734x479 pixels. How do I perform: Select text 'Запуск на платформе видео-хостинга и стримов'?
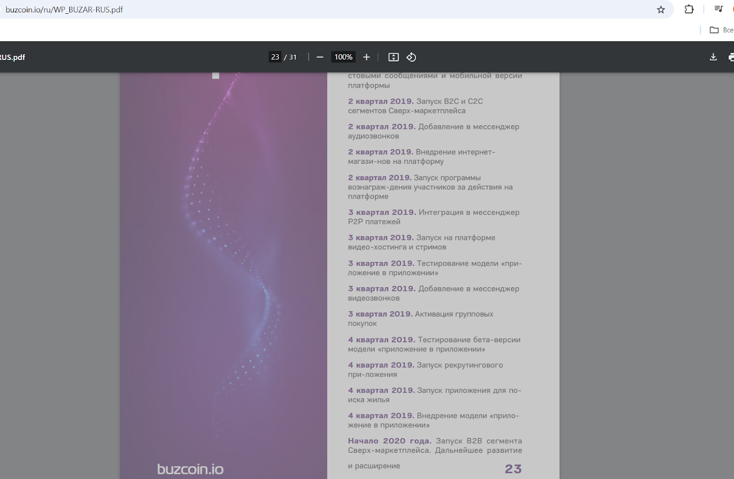pos(422,242)
